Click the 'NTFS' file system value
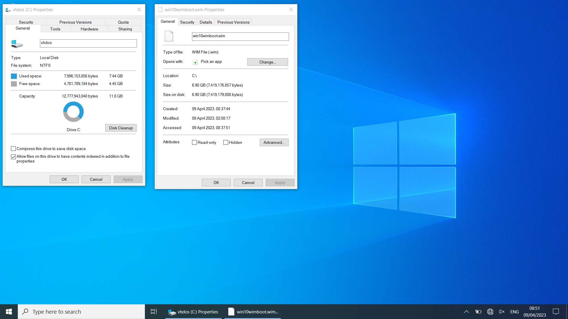 [45, 65]
